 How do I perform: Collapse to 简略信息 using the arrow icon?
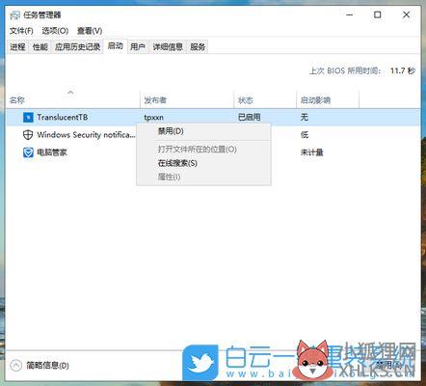click(x=15, y=366)
